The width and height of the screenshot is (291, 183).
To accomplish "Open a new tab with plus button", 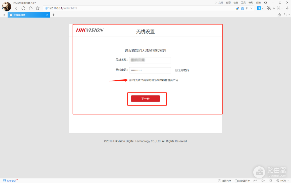I will point(53,15).
